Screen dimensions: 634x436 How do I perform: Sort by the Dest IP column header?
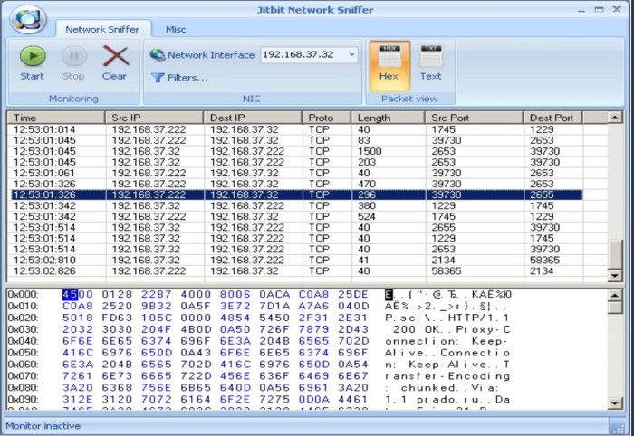[253, 118]
